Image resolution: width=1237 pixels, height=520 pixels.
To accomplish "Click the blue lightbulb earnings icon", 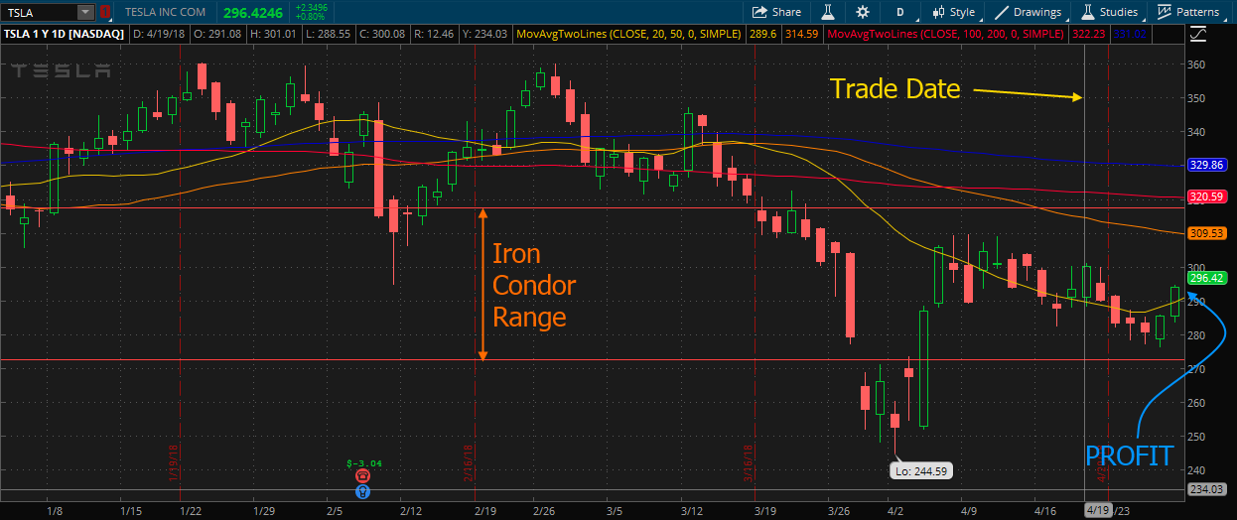I will pyautogui.click(x=363, y=490).
